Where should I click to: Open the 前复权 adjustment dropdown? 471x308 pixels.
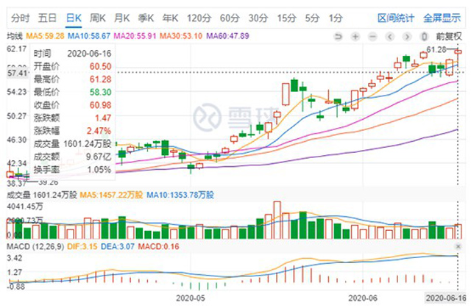click(x=449, y=36)
